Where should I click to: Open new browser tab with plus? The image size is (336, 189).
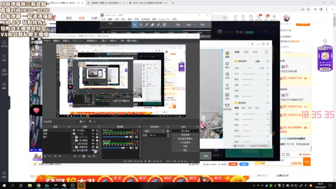click(x=173, y=3)
